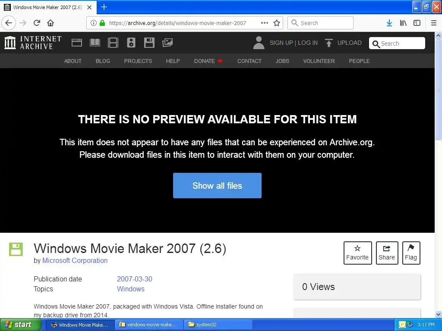Click the green secure connection padlock

(x=102, y=23)
